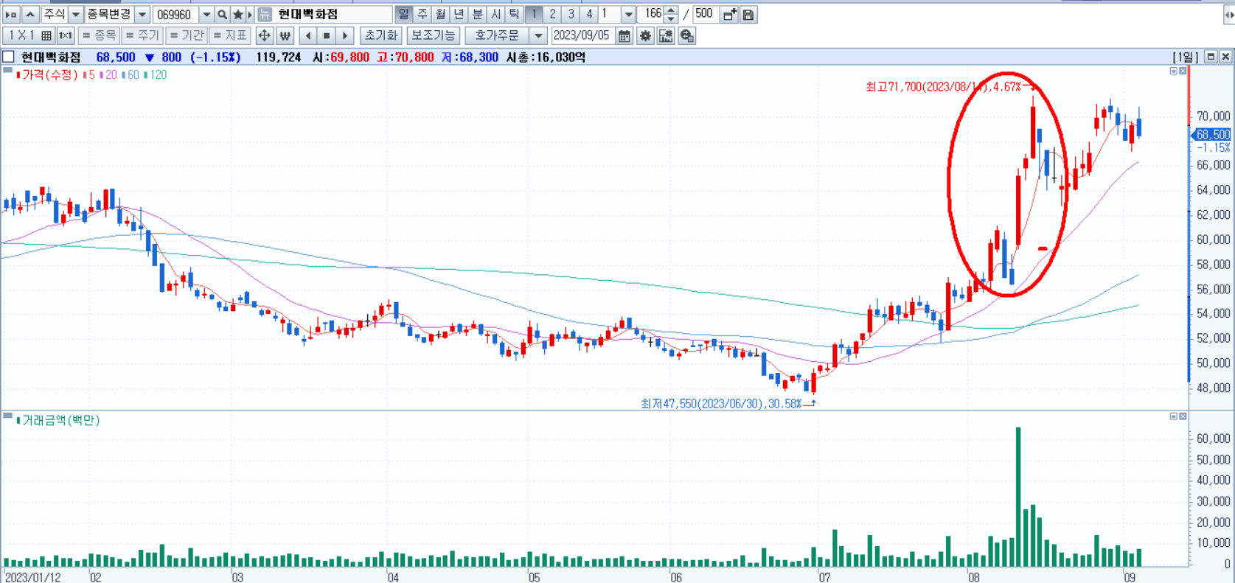Viewport: 1235px width, 583px height.
Task: Select monthly 월 period
Action: coord(440,14)
